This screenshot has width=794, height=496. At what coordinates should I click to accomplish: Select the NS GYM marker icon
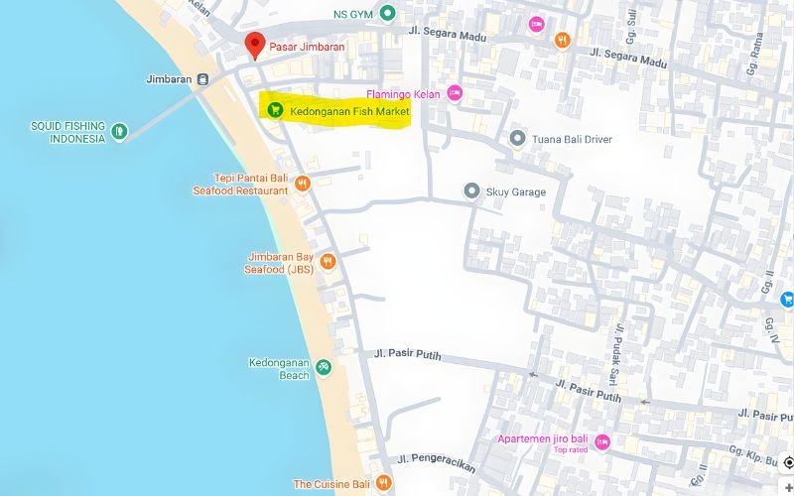388,13
